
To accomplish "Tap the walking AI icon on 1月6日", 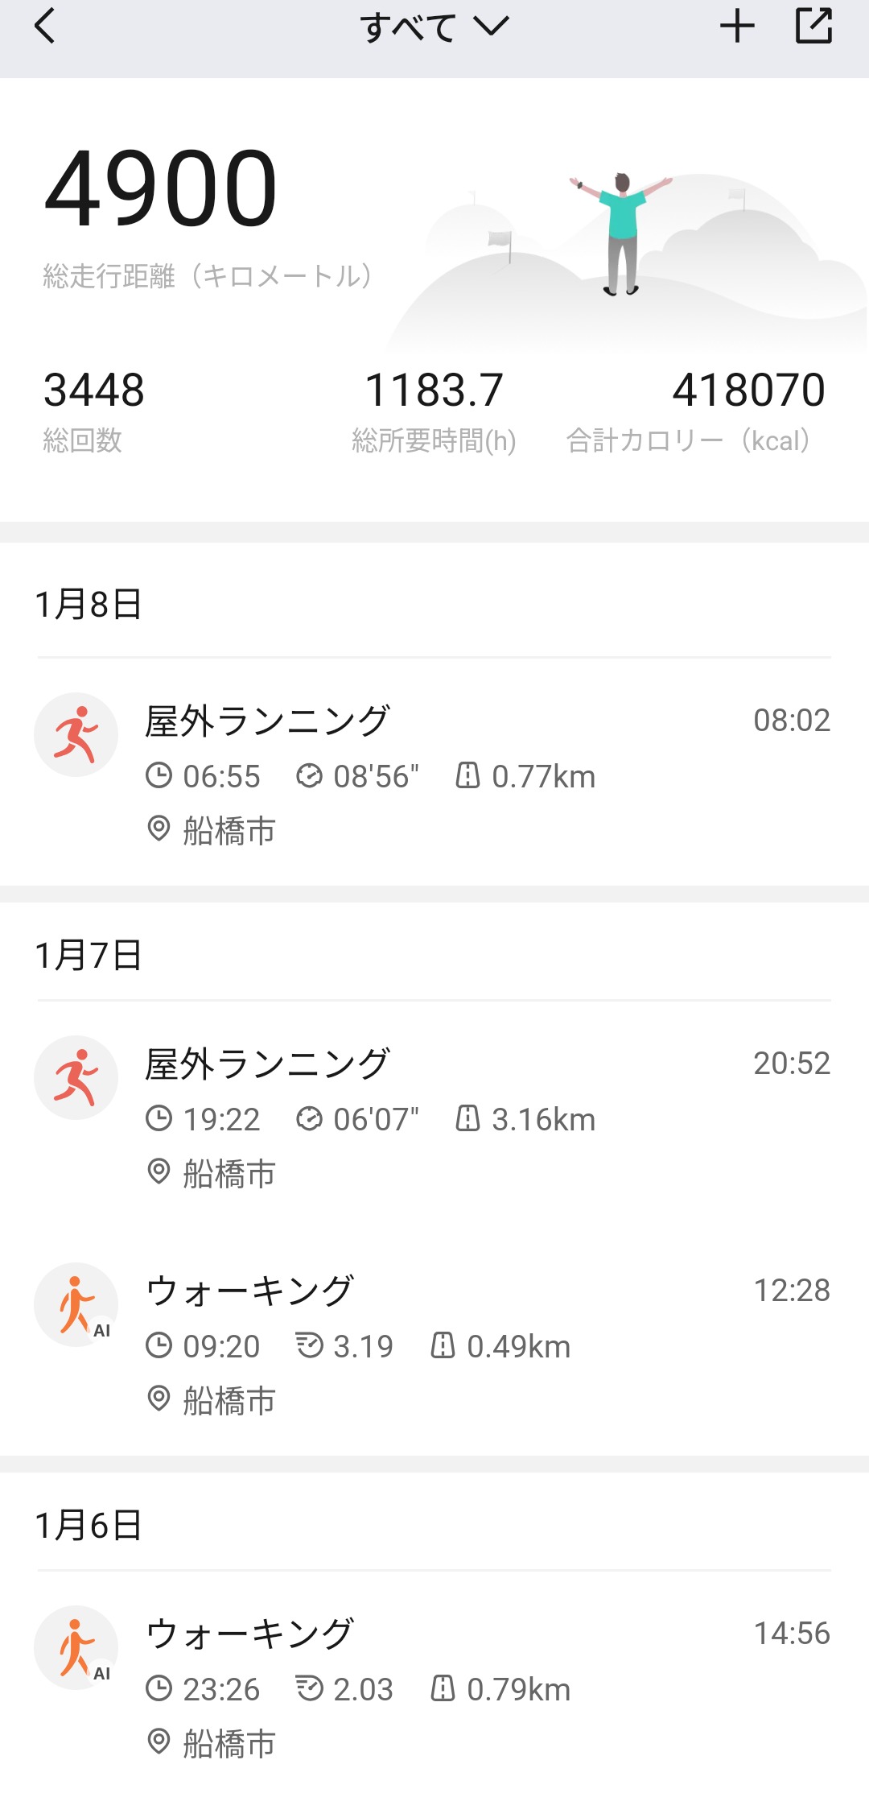I will (76, 1647).
